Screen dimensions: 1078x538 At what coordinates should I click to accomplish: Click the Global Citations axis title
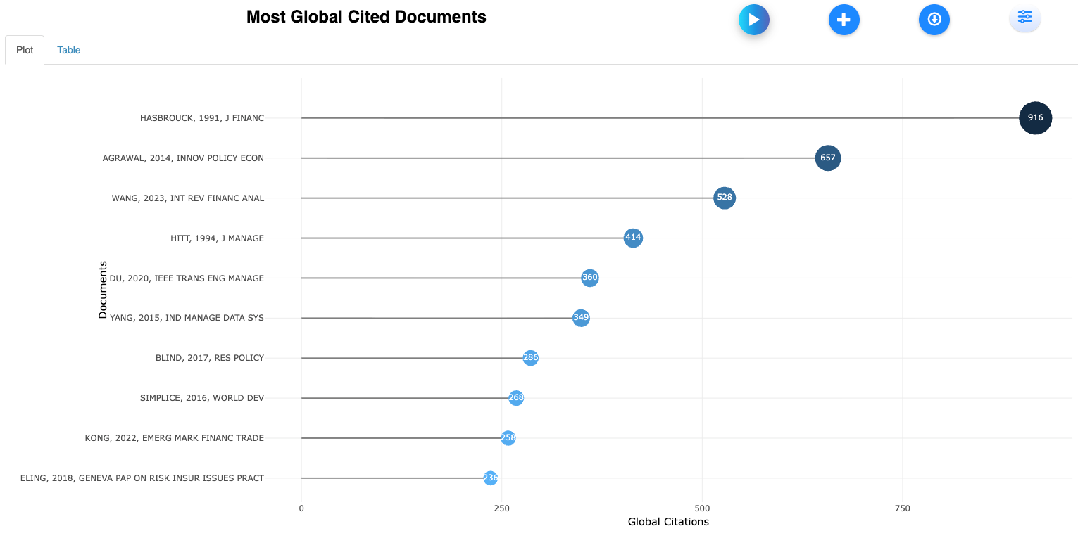pos(668,522)
